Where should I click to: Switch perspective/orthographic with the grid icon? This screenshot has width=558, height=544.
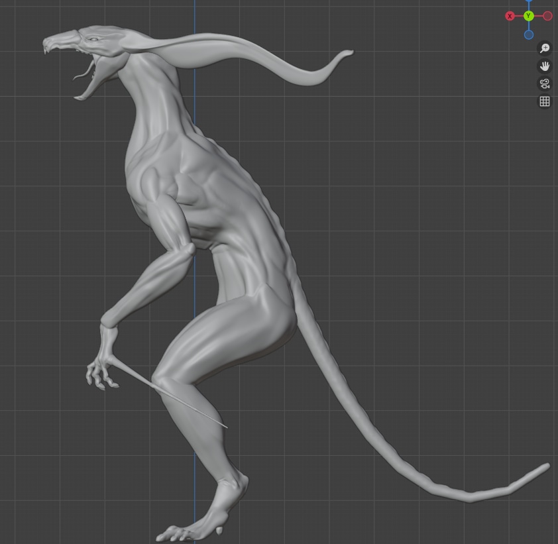pos(545,101)
